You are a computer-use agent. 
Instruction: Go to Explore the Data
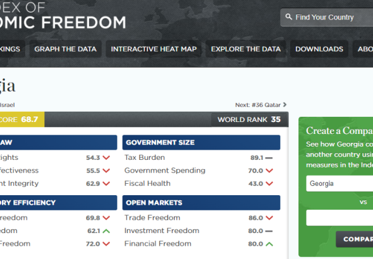(x=246, y=49)
